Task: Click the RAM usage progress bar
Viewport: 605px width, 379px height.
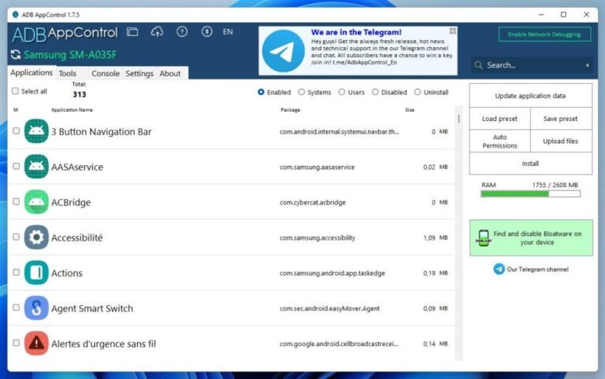Action: coord(530,193)
